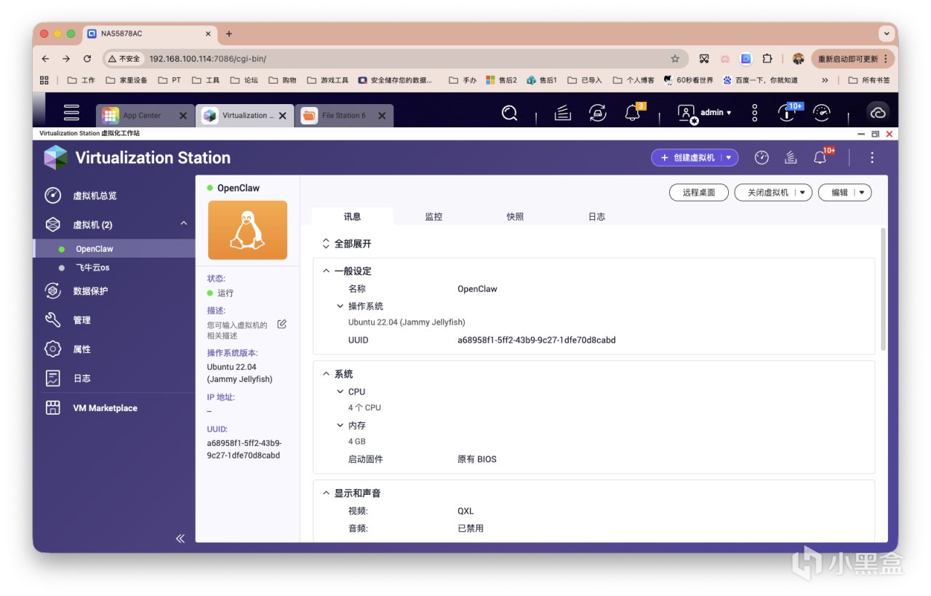This screenshot has width=931, height=596.
Task: Open the Chrome apps grid icon
Action: [x=44, y=80]
